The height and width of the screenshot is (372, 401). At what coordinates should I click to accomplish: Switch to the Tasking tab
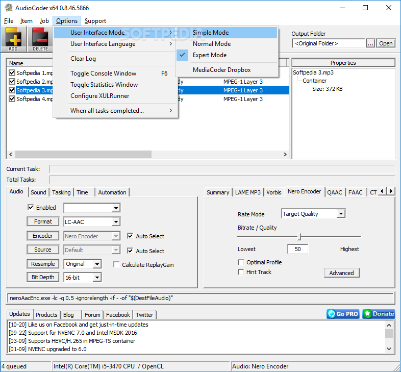(61, 192)
